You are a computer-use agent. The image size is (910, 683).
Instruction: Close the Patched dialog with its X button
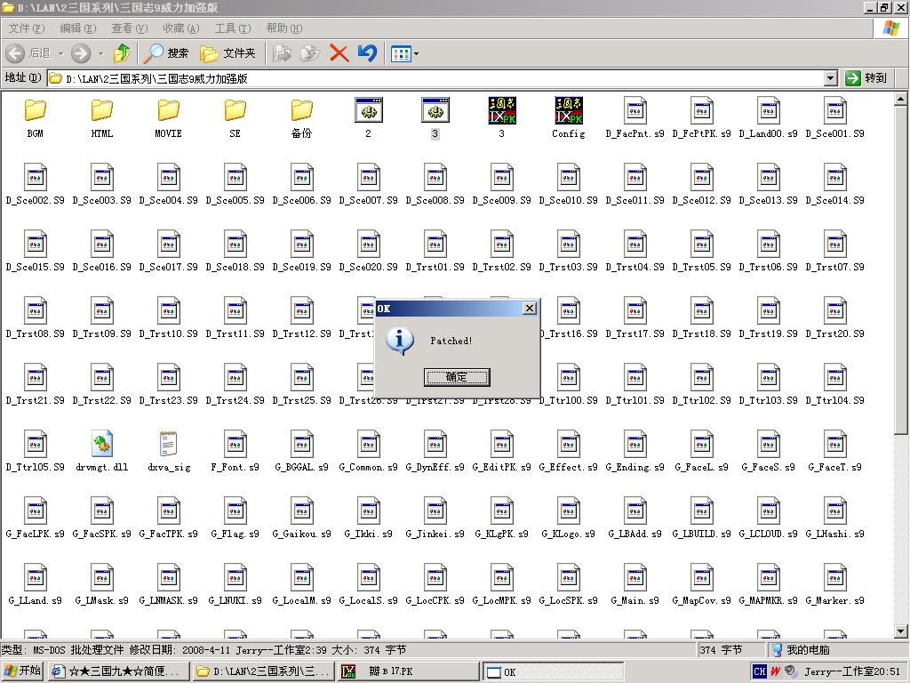pos(530,309)
